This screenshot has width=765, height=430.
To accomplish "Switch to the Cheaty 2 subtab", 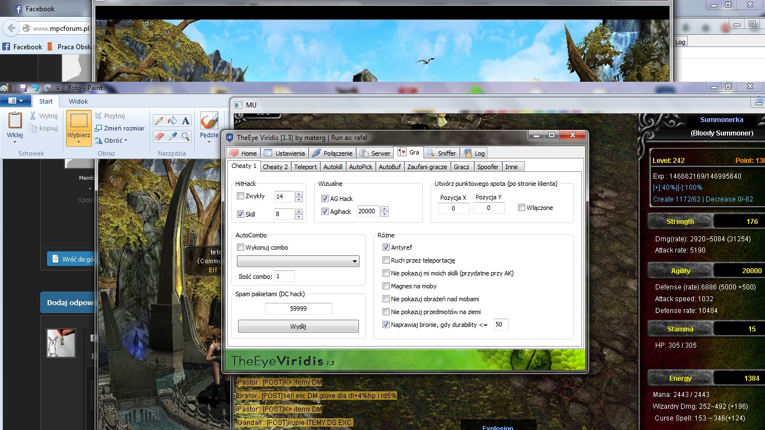I will click(276, 166).
